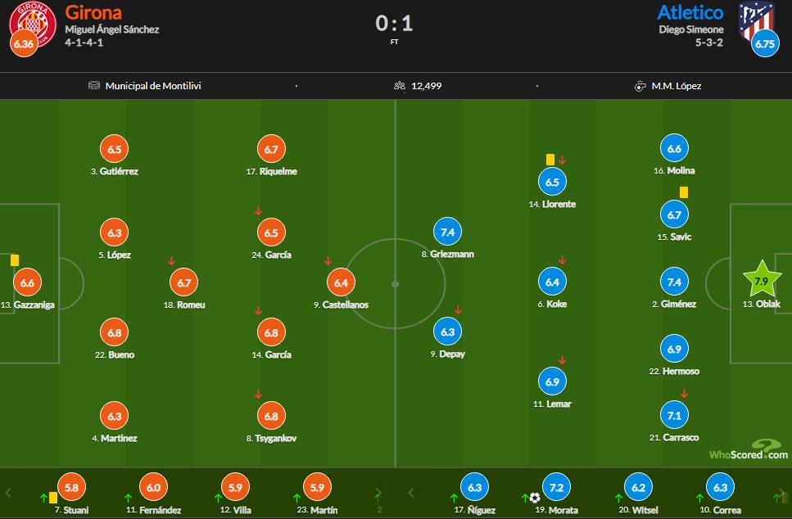Screen dimensions: 792x519
Task: Show next Girona substitutes with right arrow
Action: (x=378, y=493)
